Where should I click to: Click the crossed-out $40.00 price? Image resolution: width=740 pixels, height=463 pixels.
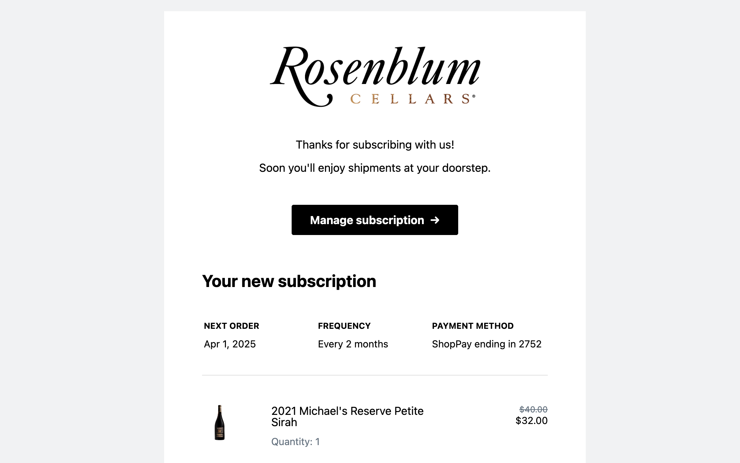(533, 409)
